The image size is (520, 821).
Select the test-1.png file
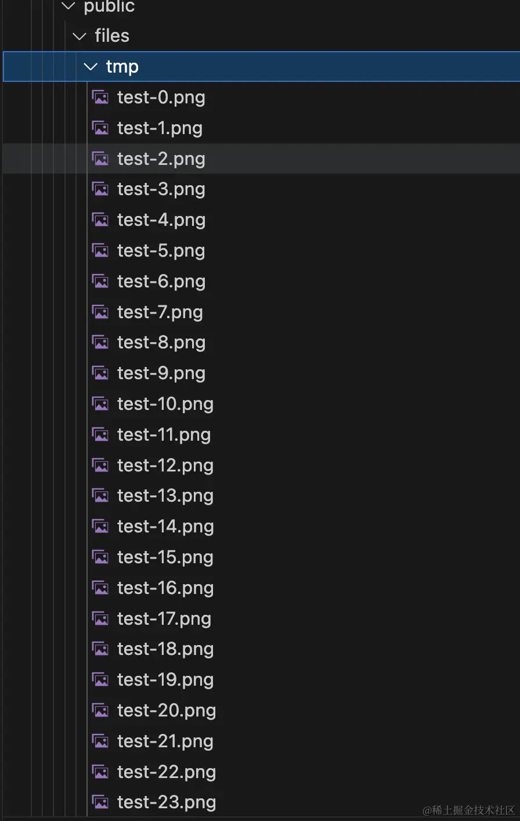(160, 128)
